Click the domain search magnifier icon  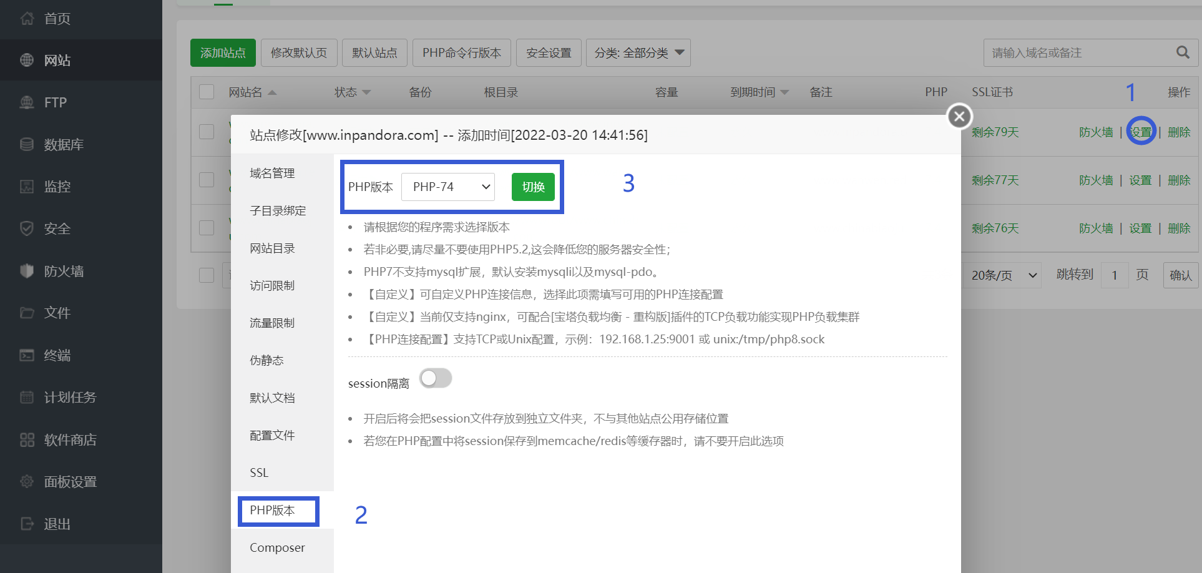pos(1183,52)
